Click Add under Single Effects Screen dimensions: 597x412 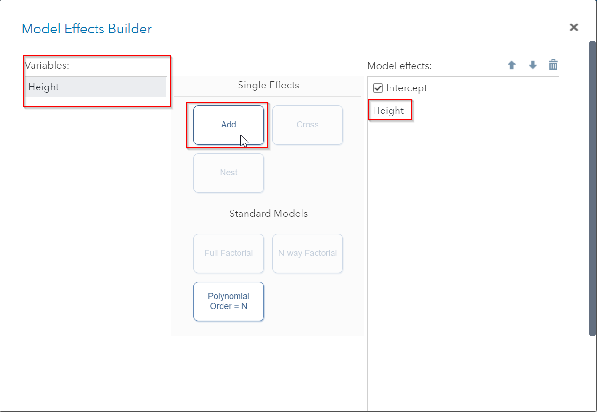pos(228,125)
